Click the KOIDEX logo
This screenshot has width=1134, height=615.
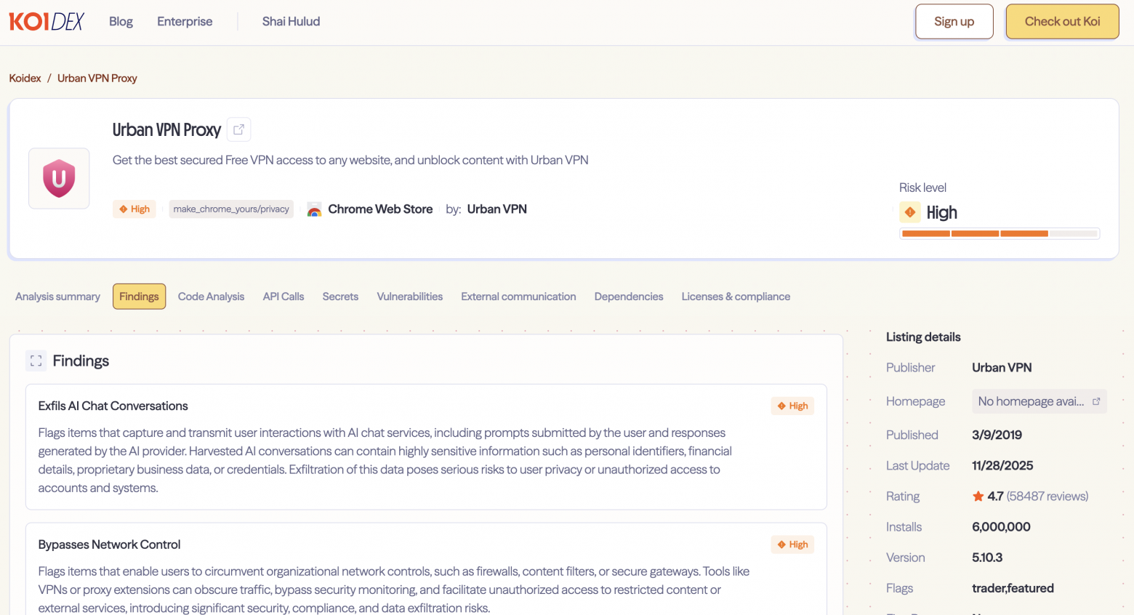[x=47, y=22]
